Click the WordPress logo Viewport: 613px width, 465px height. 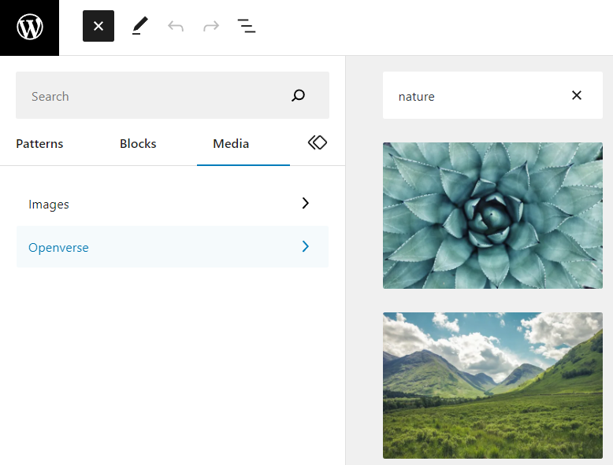click(x=29, y=28)
